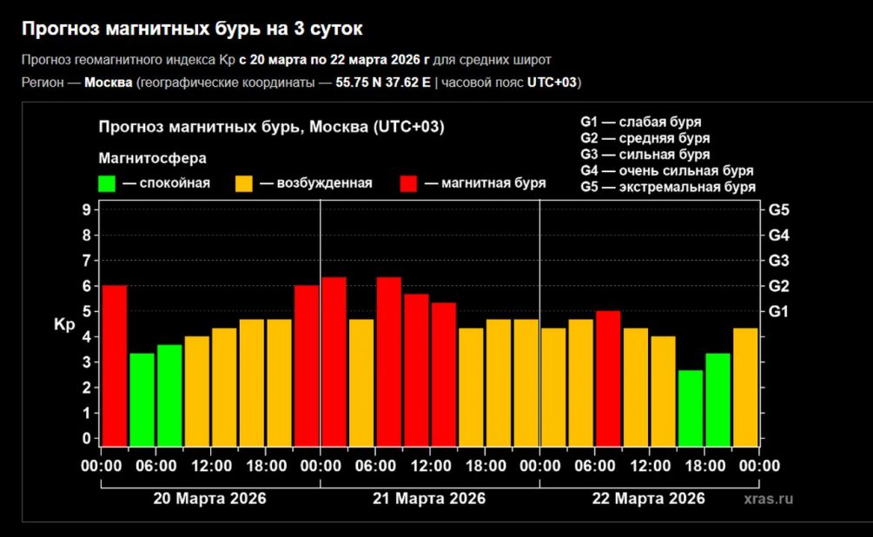
Task: Click the yellow 'возбужденная' legend swatch
Action: [245, 183]
